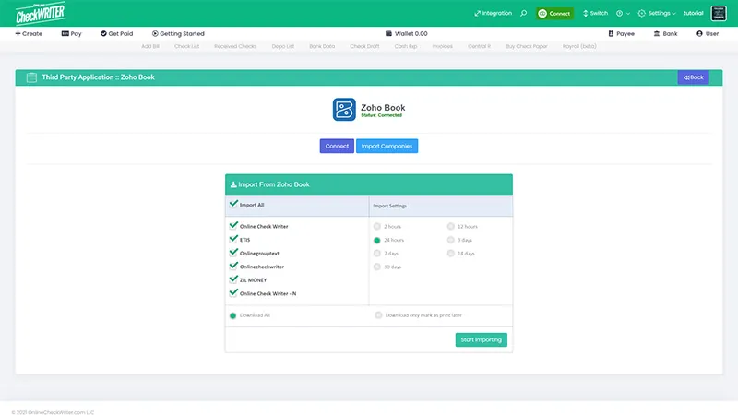Select the 7 days import option
This screenshot has width=738, height=415.
pyautogui.click(x=377, y=253)
